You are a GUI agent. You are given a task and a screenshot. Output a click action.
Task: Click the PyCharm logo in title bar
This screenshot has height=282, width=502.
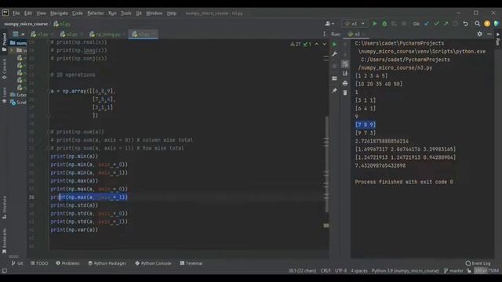point(5,13)
